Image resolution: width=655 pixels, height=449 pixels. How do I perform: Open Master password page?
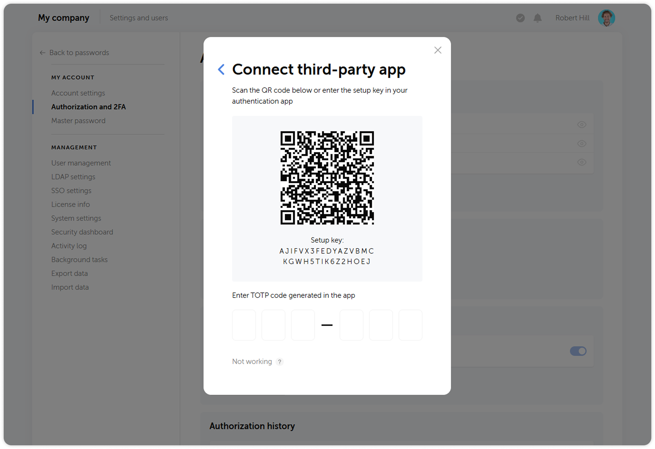tap(78, 121)
